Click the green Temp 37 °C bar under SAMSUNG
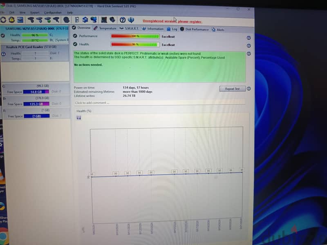The height and width of the screenshot is (245, 327). 35,40
